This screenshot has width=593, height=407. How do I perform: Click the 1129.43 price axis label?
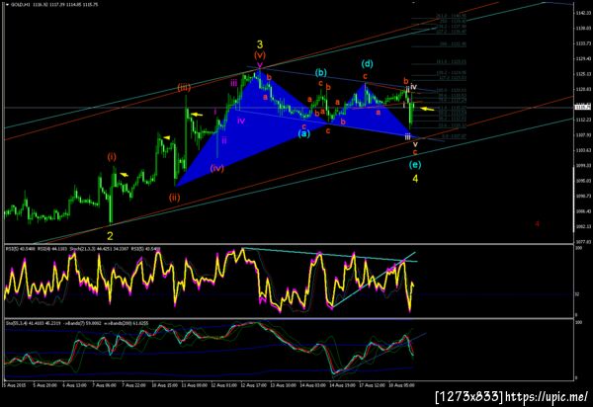583,58
